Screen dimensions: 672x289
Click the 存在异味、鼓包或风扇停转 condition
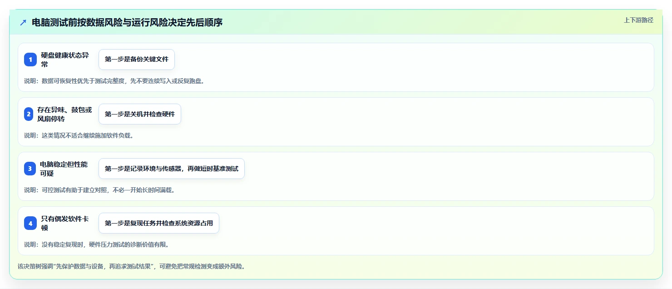pyautogui.click(x=64, y=114)
